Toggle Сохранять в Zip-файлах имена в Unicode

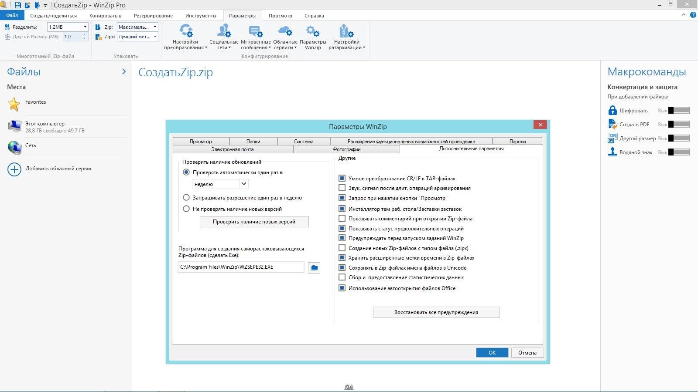tap(342, 267)
